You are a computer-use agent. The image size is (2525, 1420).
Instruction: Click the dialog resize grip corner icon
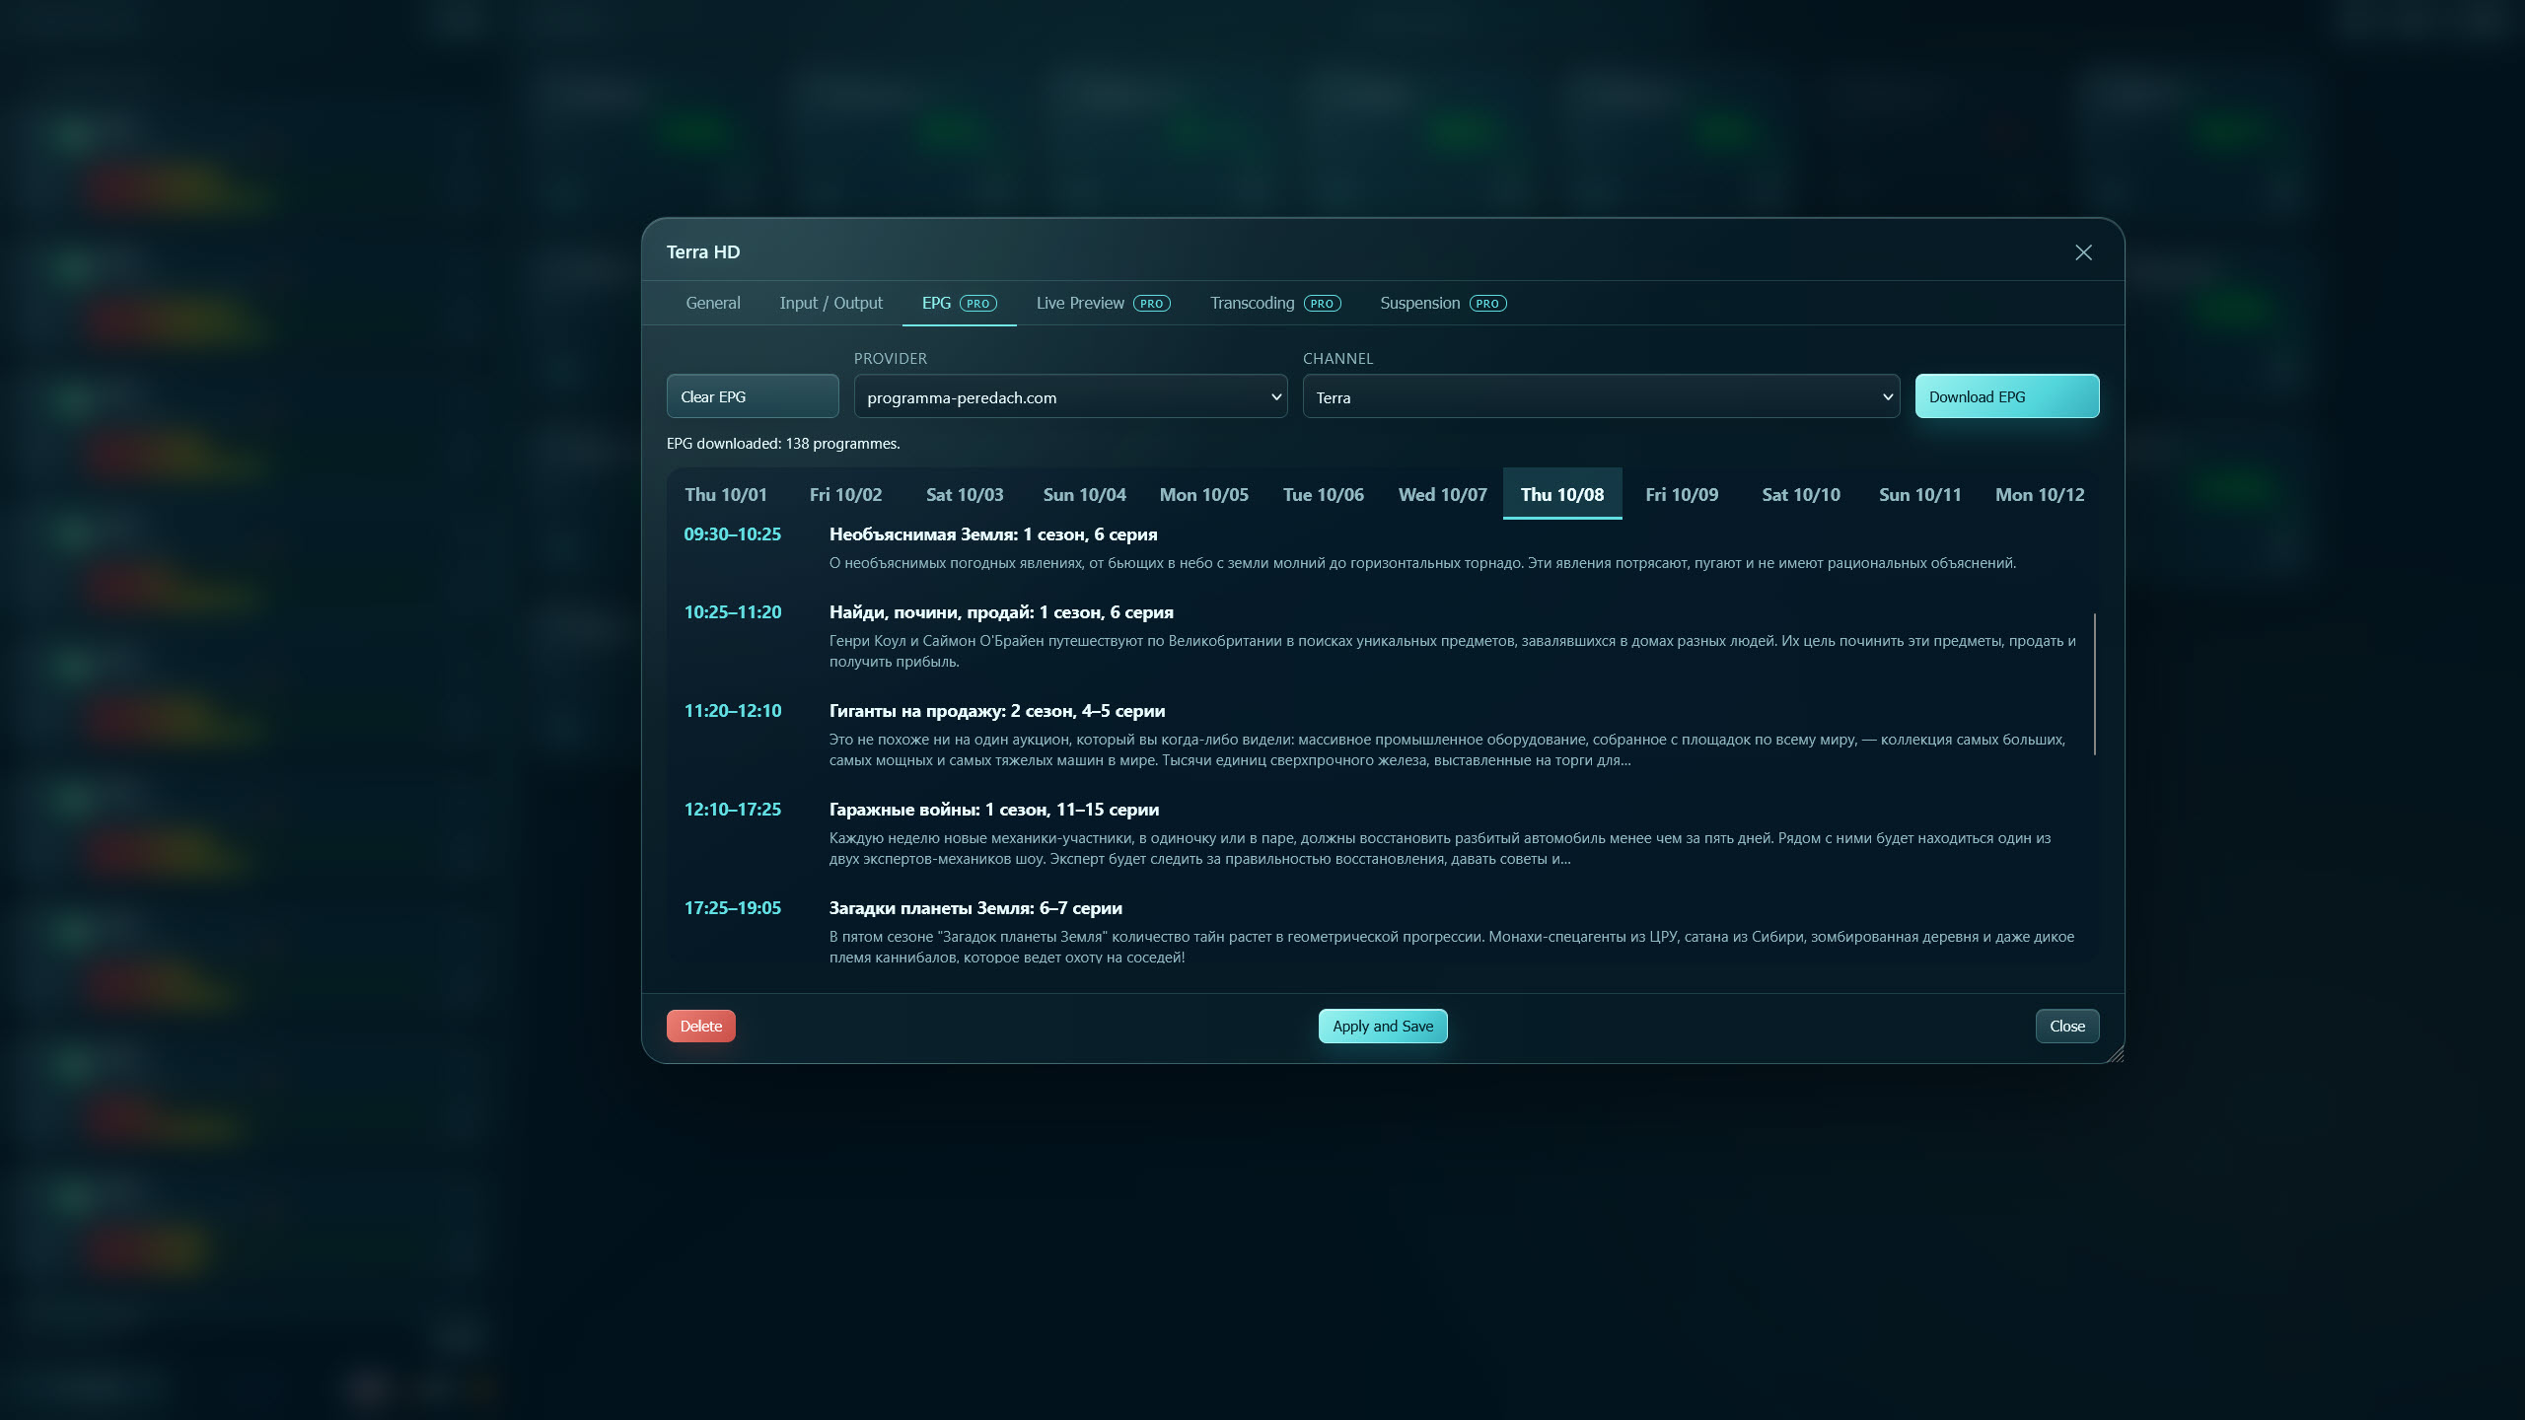[2116, 1054]
